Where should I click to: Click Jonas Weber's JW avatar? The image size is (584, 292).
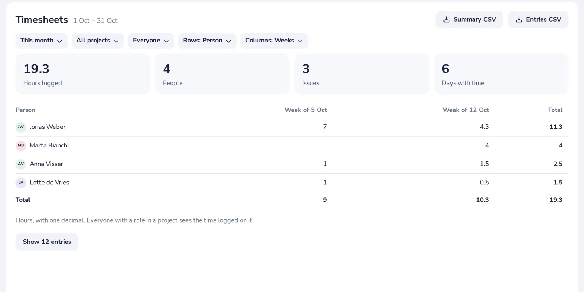[x=21, y=127]
